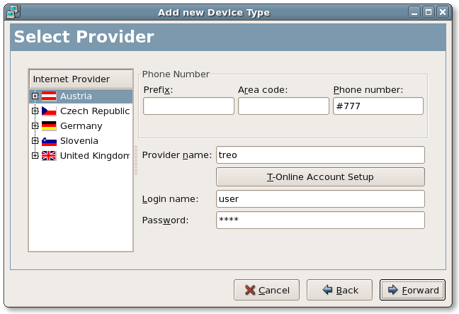This screenshot has height=314, width=459.
Task: Minimize the Add new Device Type window
Action: point(414,13)
